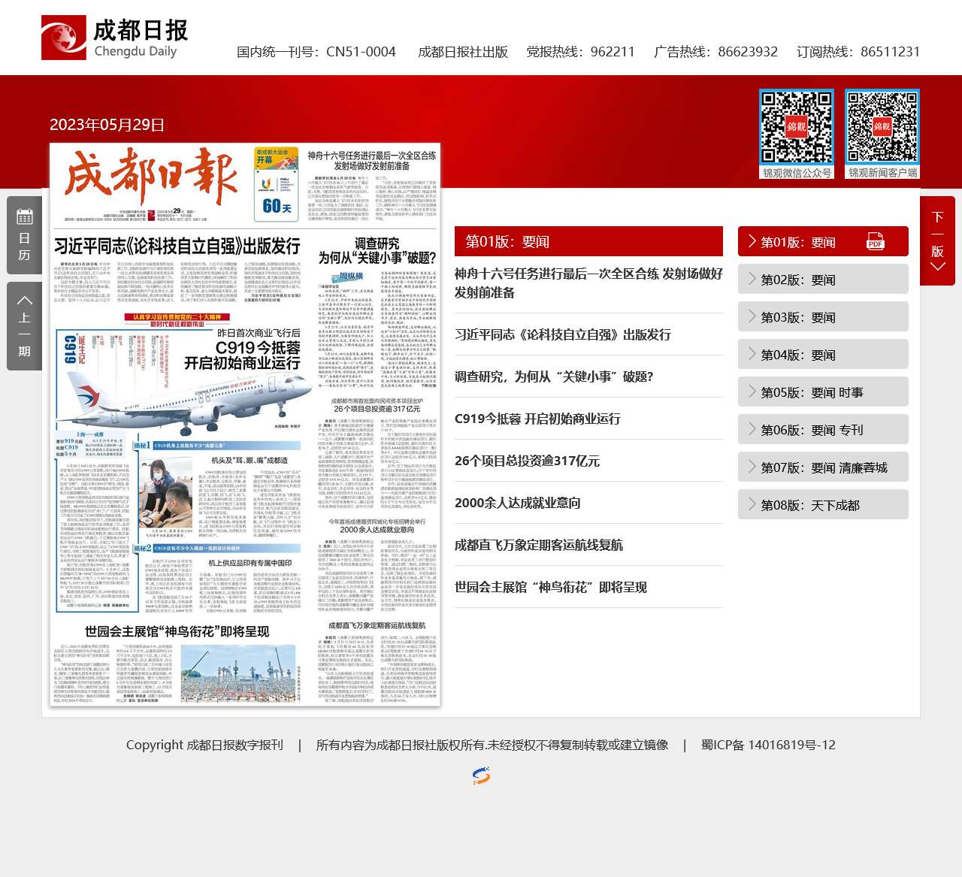Click 调查研究 headline on newspaper page image
The height and width of the screenshot is (877, 962).
click(377, 250)
